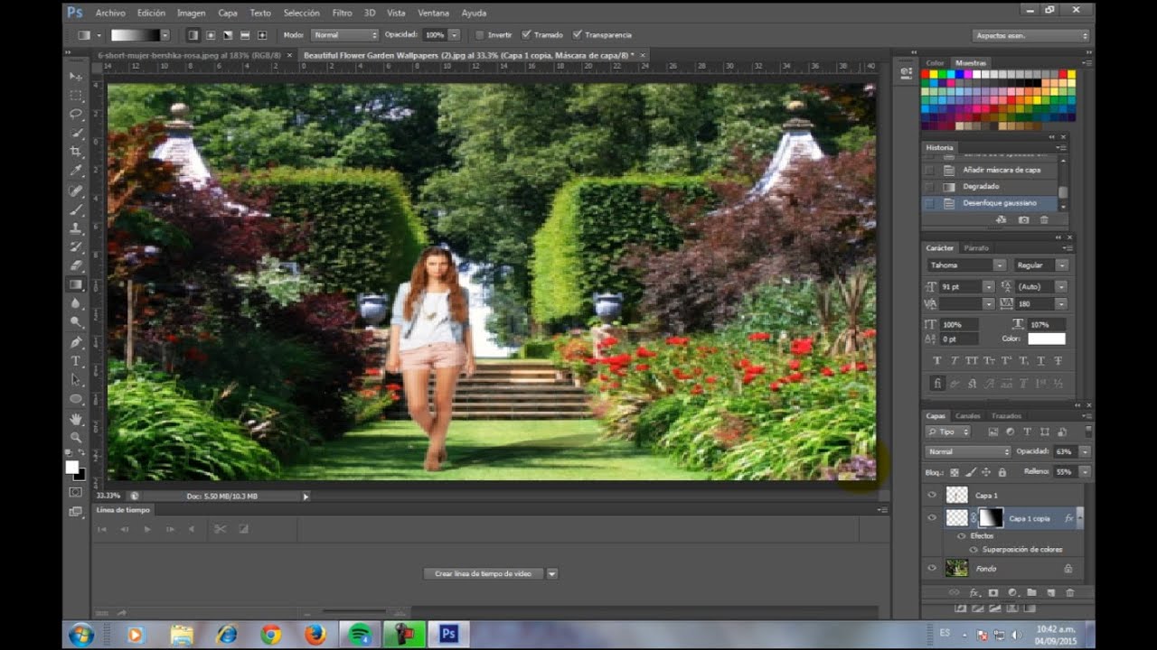1157x650 pixels.
Task: Enable the Invertir checkbox
Action: click(x=480, y=35)
